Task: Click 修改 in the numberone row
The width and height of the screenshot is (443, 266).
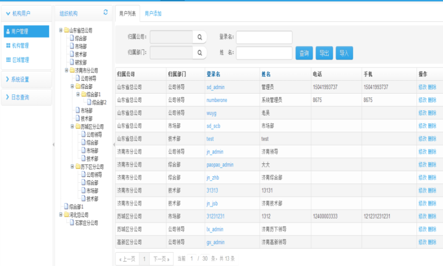Action: [x=422, y=100]
